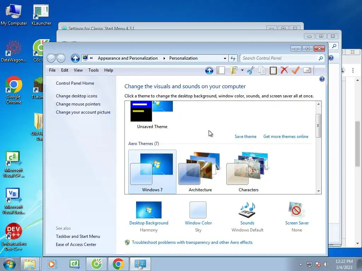Image resolution: width=362 pixels, height=271 pixels.
Task: Open Sounds settings
Action: 247,217
